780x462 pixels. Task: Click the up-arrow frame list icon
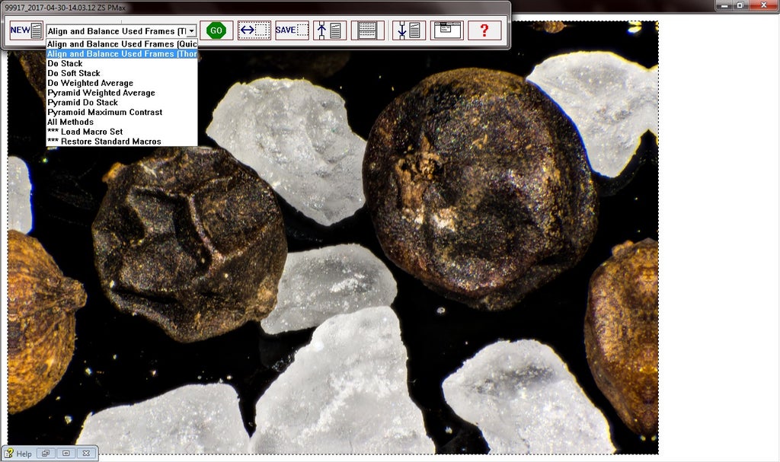329,30
